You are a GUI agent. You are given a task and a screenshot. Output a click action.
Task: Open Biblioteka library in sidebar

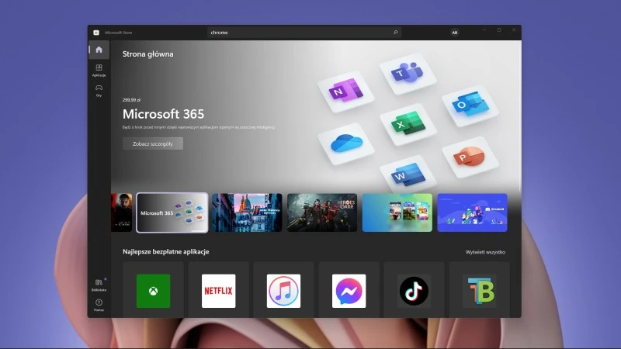(x=99, y=285)
